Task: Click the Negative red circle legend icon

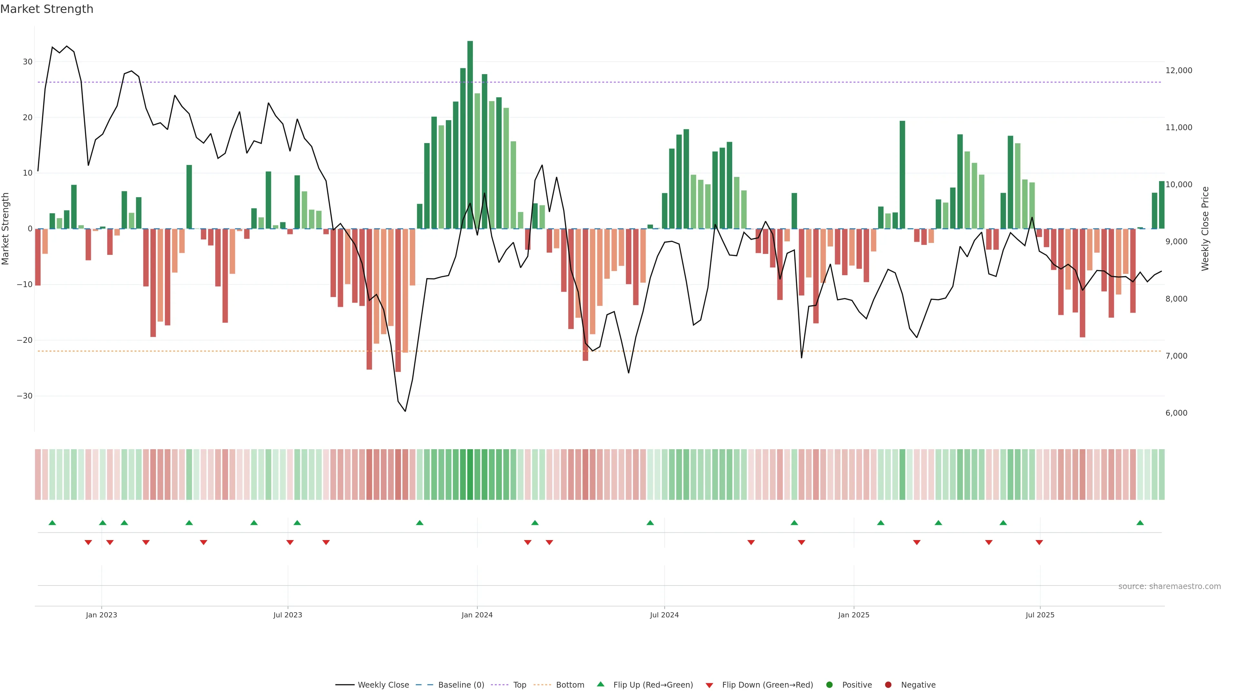Action: 888,684
